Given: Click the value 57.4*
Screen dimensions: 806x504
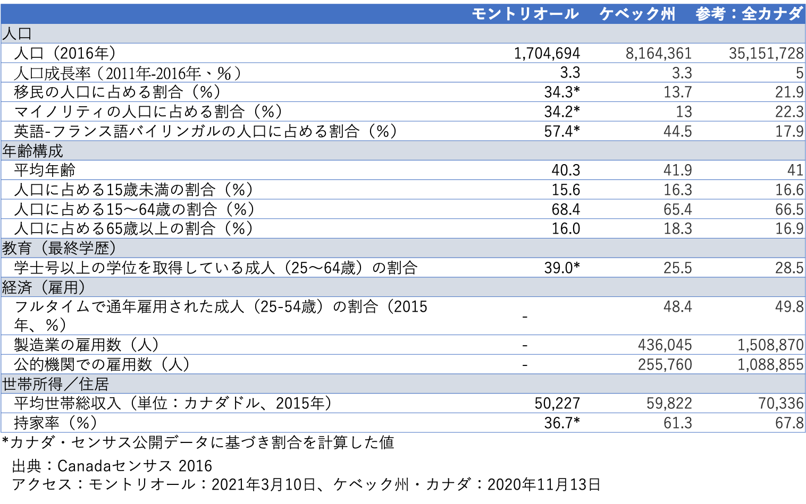Looking at the screenshot, I should tap(562, 131).
